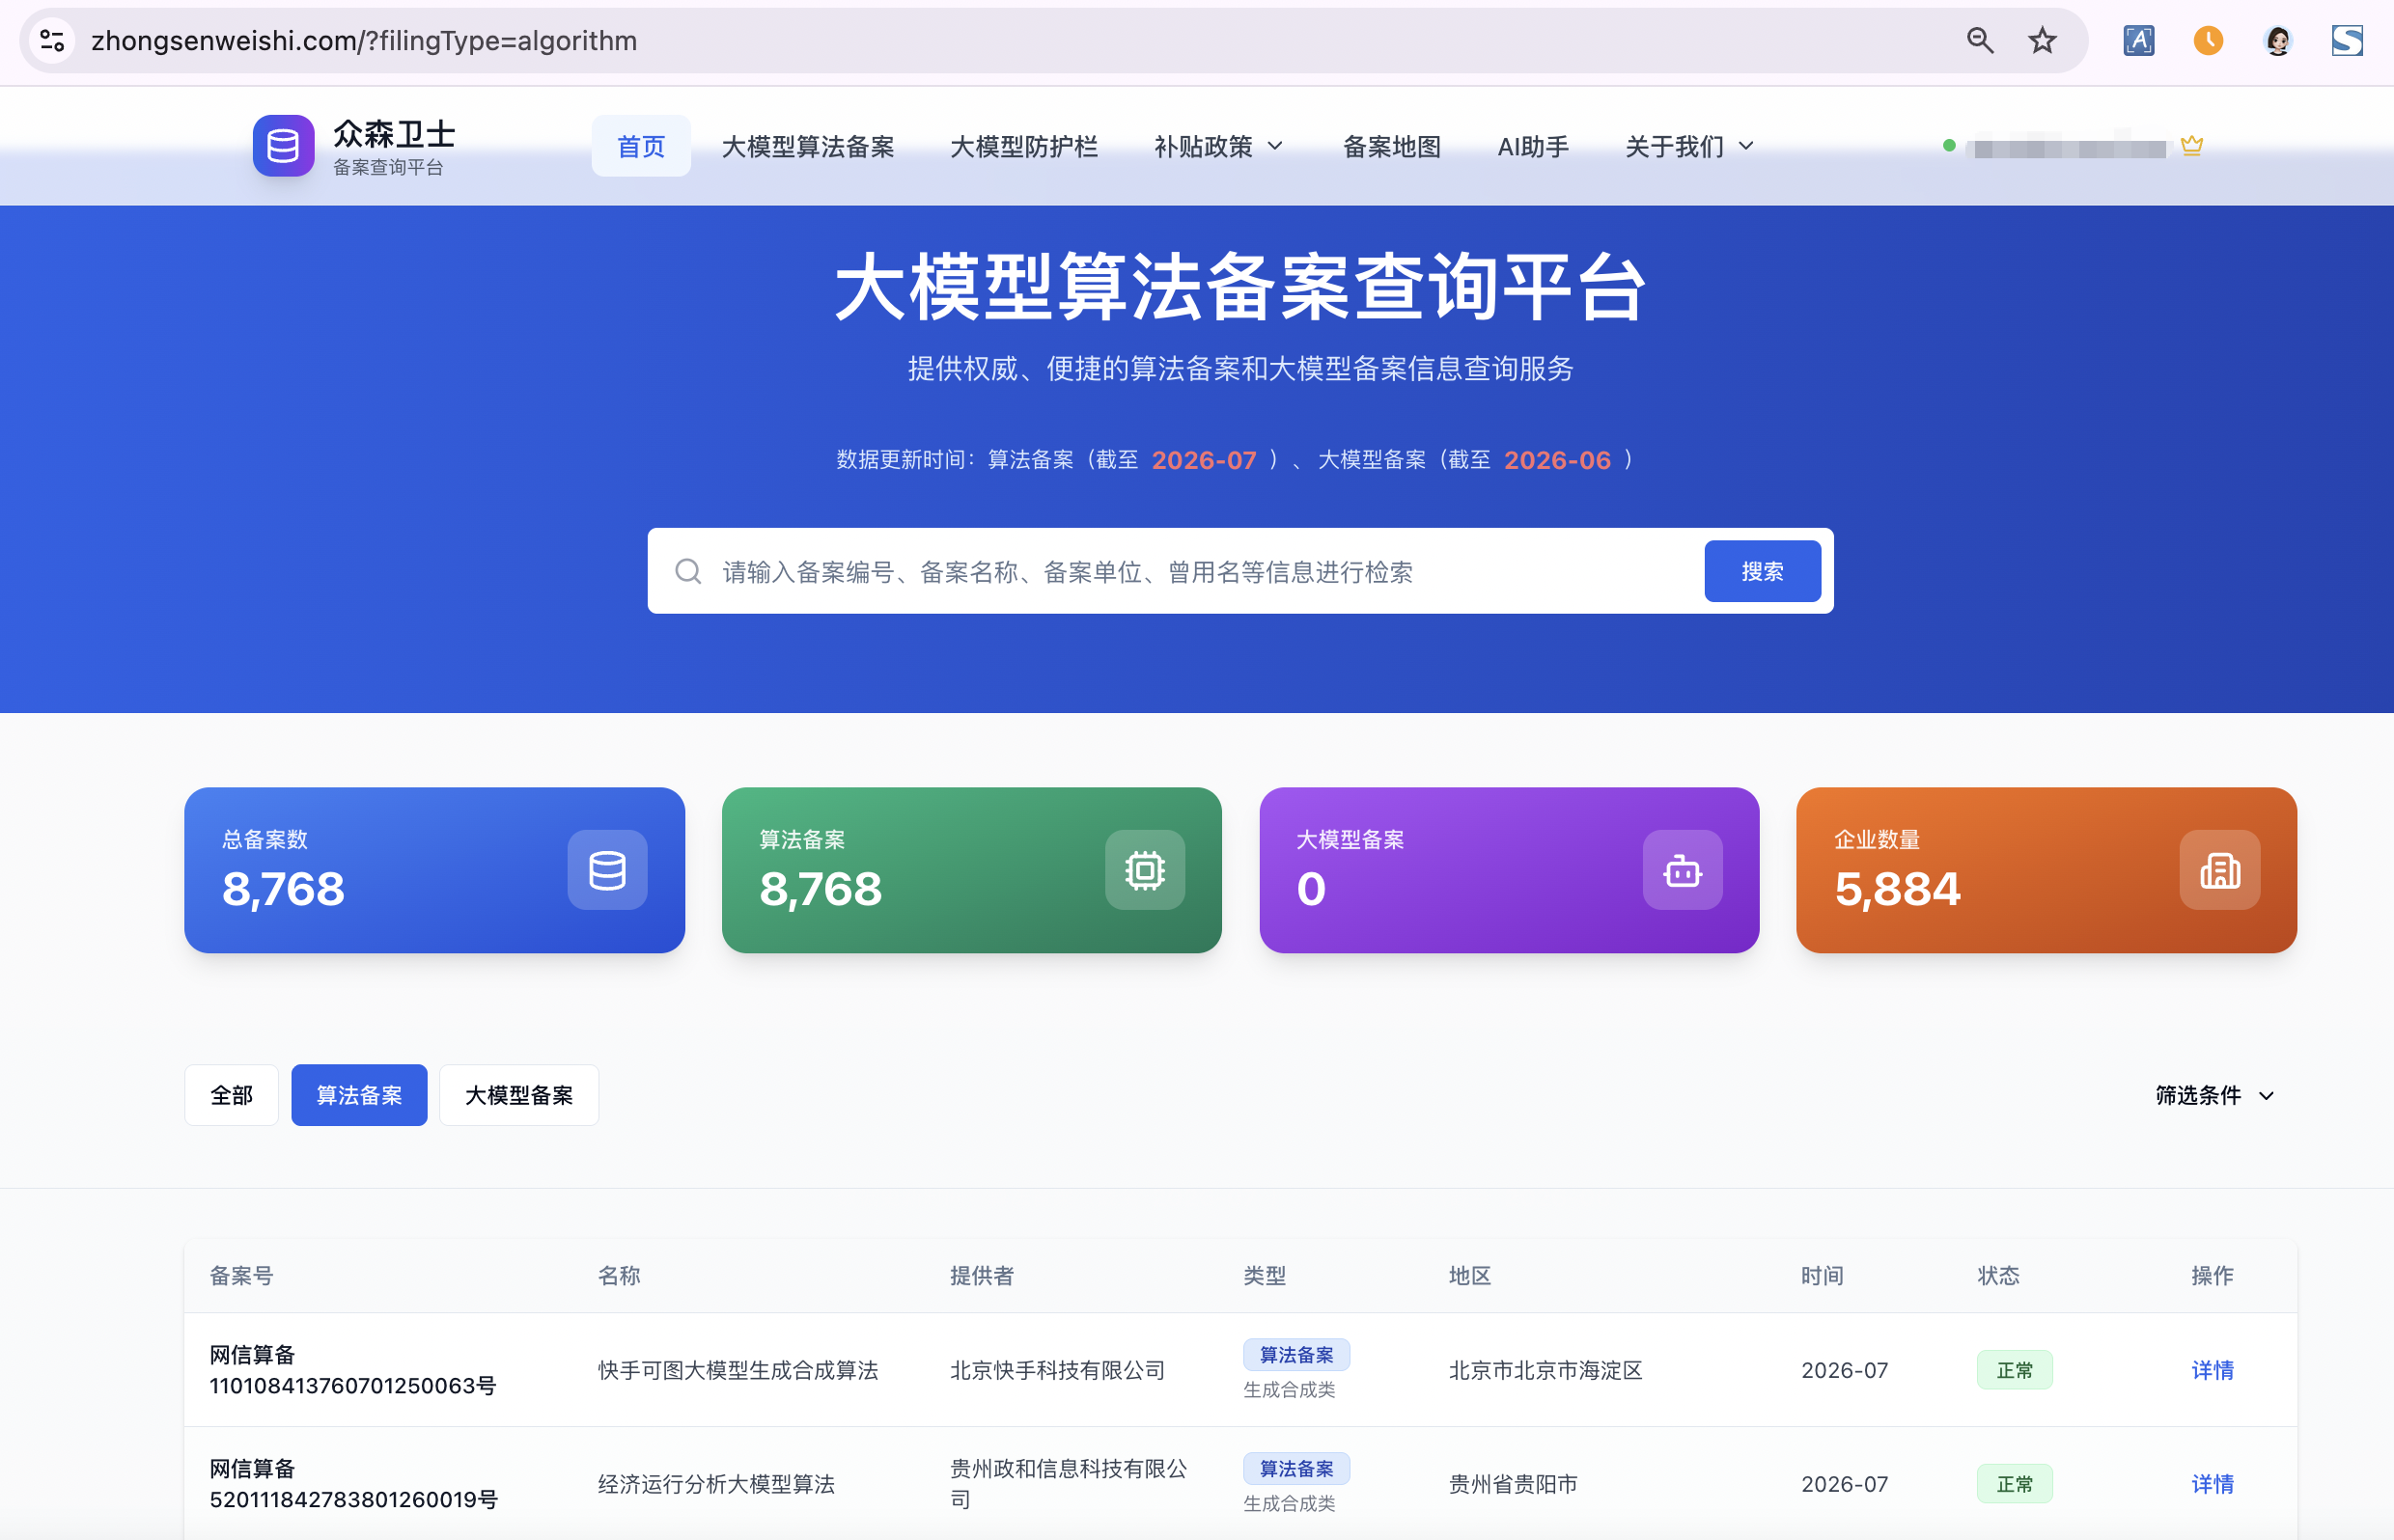Click the 状态 column header
The width and height of the screenshot is (2394, 1540).
pyautogui.click(x=1998, y=1276)
